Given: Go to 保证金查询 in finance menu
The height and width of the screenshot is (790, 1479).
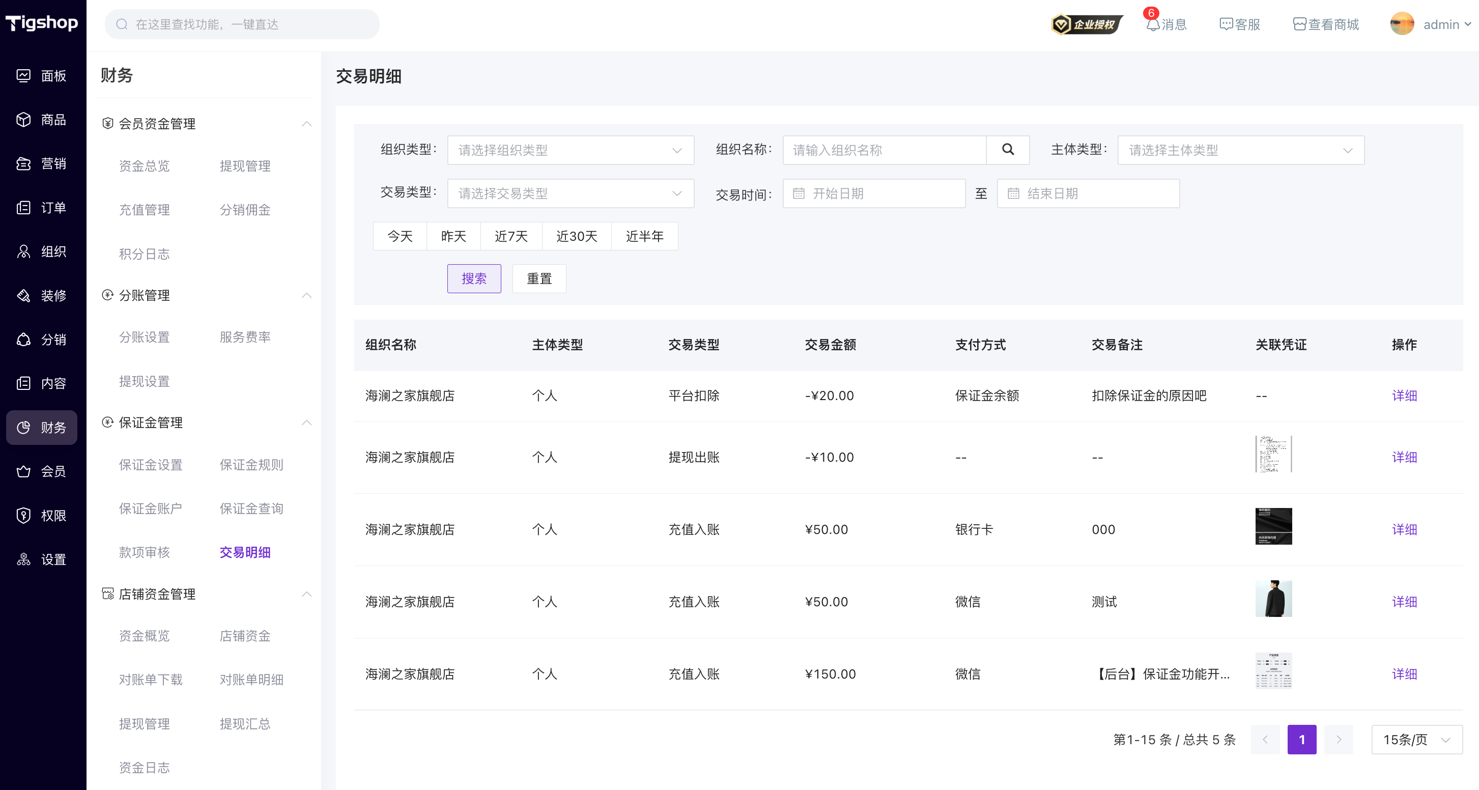Looking at the screenshot, I should [x=251, y=509].
